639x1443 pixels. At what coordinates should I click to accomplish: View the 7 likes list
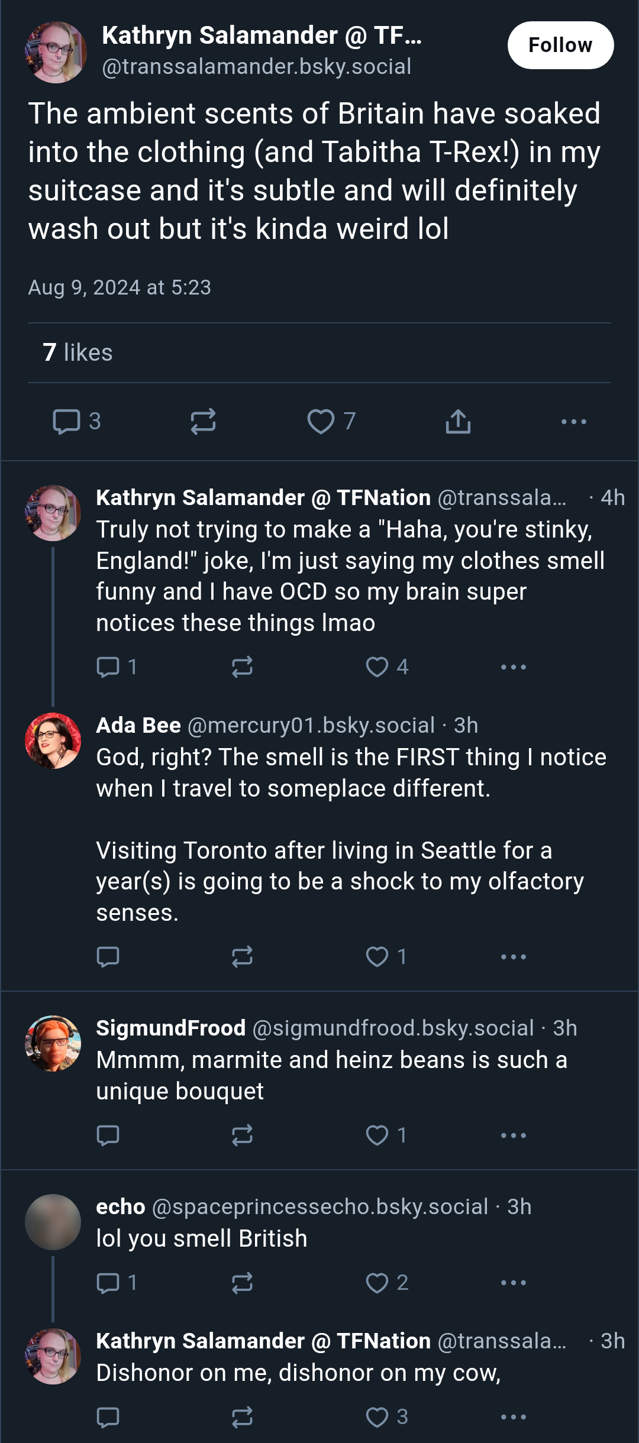pos(78,352)
